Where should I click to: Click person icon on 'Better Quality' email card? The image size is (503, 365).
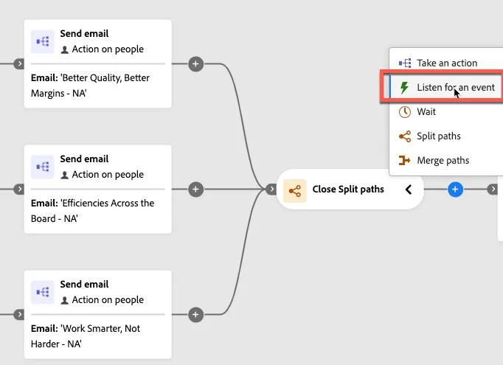pos(64,50)
